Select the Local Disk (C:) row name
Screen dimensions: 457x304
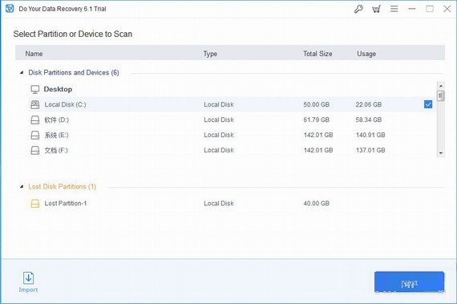(65, 104)
